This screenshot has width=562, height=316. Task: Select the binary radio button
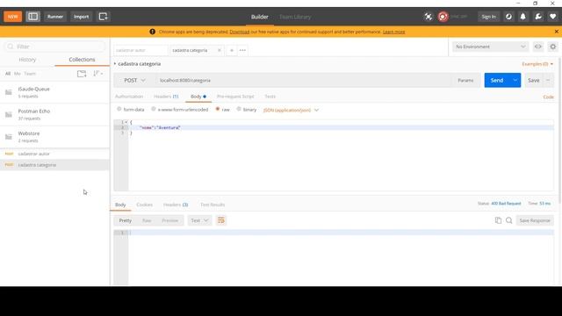click(239, 109)
